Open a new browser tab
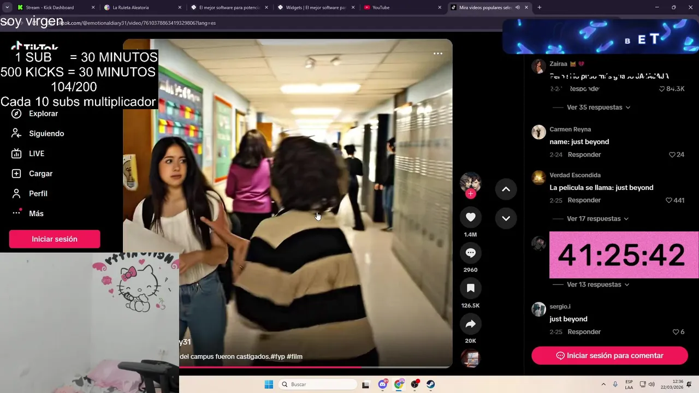 539,8
